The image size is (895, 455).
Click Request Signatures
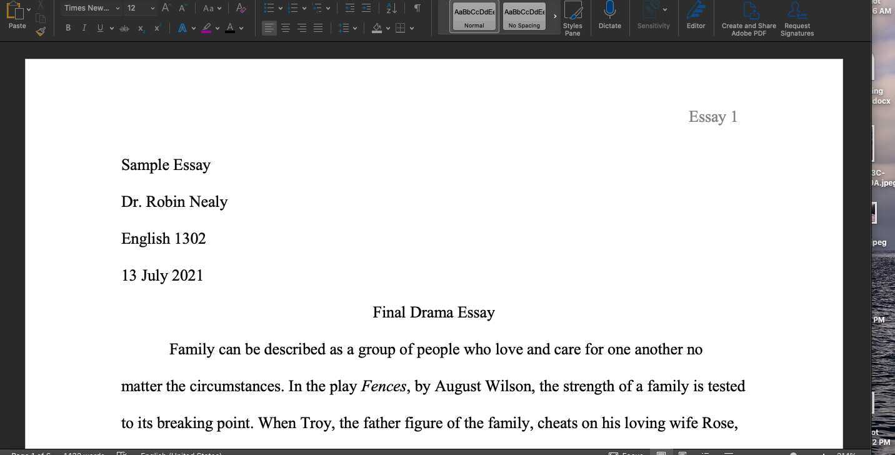pos(796,19)
